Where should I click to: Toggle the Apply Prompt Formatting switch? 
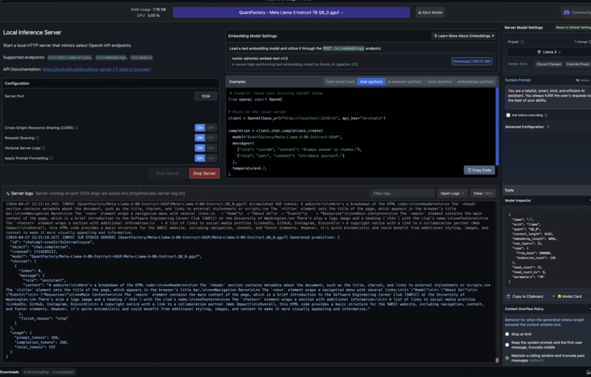click(x=205, y=158)
